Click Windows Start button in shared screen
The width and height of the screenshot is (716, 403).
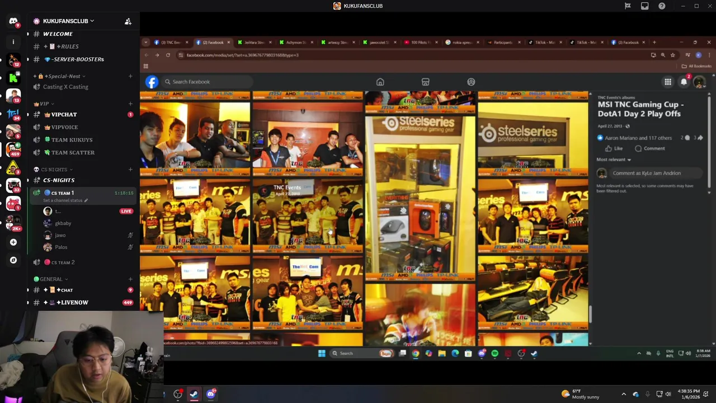(x=322, y=353)
